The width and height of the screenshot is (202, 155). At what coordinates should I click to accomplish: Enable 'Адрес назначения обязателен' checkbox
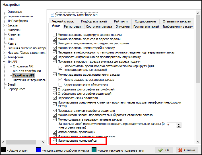(x=60, y=85)
